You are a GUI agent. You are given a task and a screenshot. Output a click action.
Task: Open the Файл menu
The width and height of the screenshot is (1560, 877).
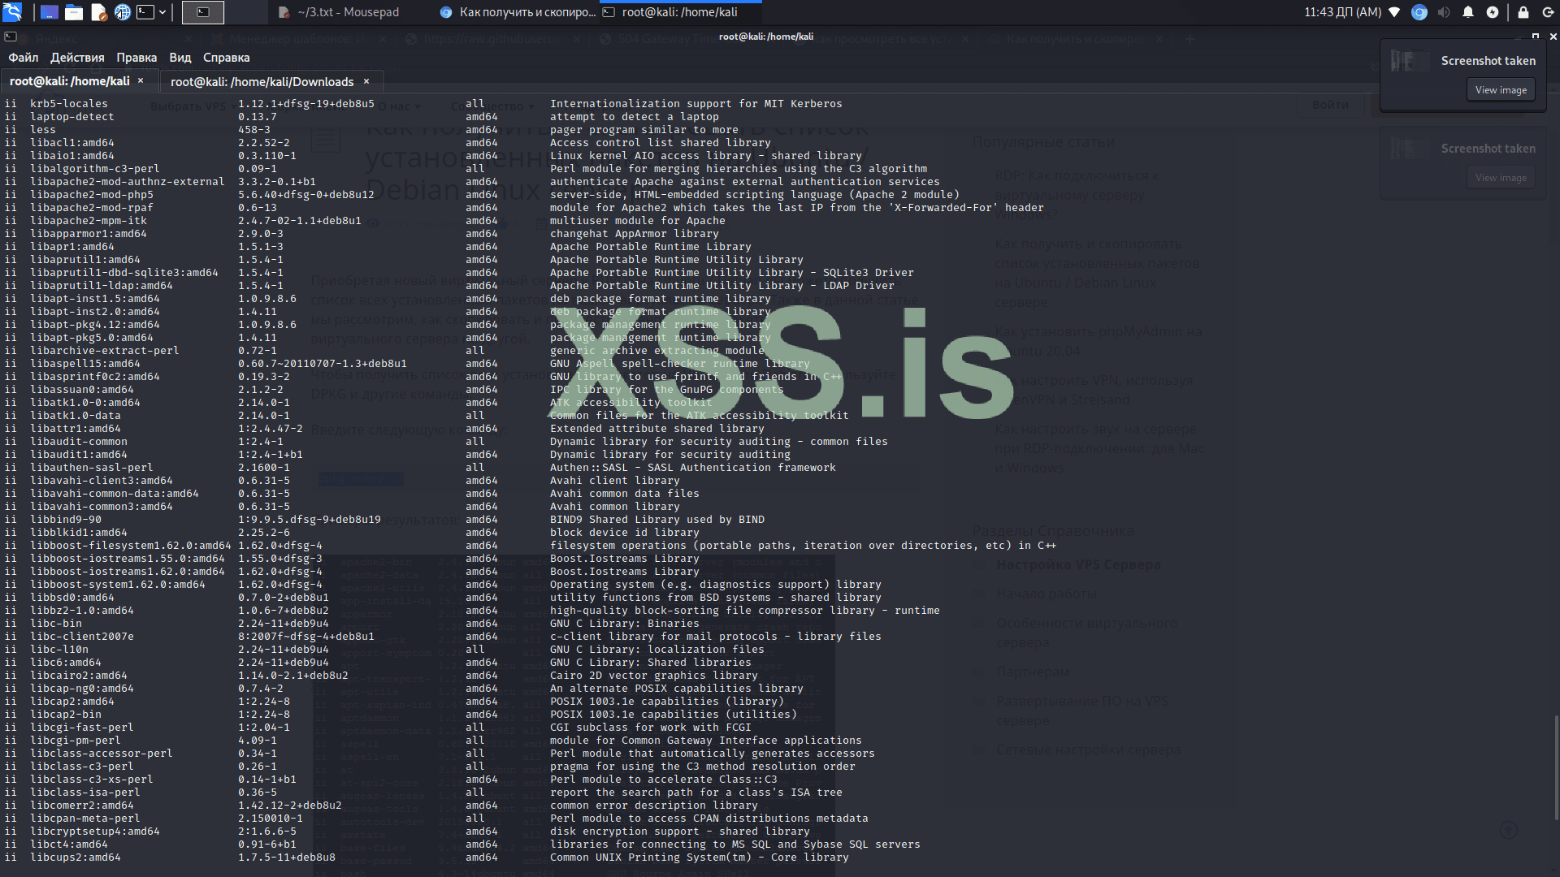(24, 58)
